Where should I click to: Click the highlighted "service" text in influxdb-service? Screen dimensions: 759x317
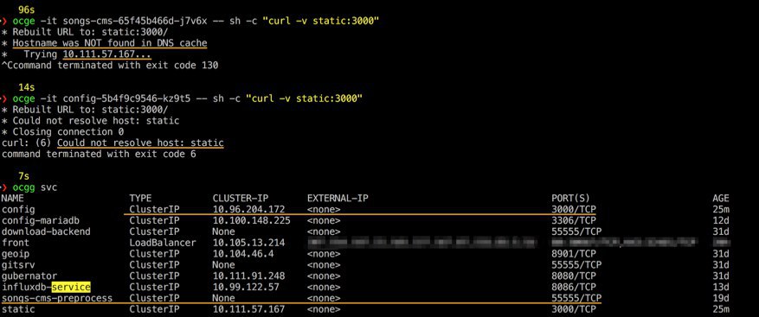[x=71, y=287]
